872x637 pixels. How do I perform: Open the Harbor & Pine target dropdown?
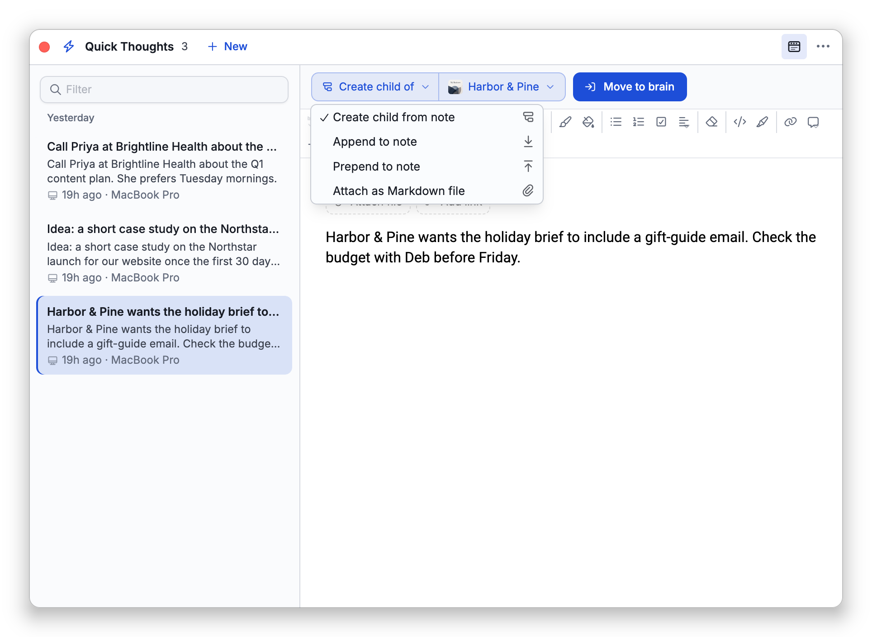(502, 87)
